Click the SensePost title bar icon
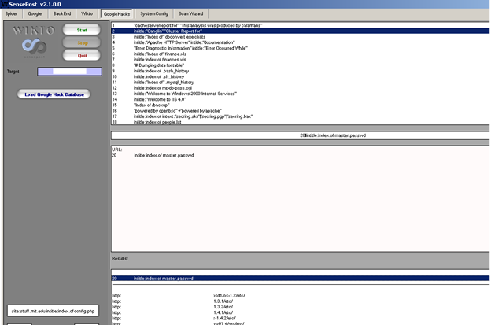491x325 pixels. [x=5, y=4]
